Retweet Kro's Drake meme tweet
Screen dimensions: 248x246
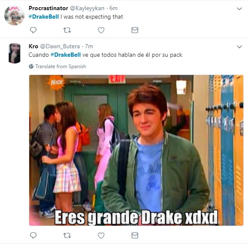click(x=67, y=235)
